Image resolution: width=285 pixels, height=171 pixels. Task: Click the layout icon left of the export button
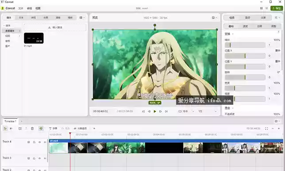point(262,8)
